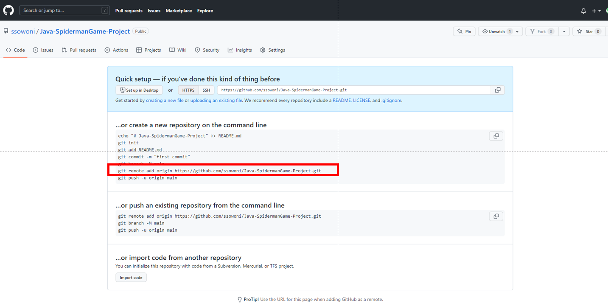
Task: Expand the Unwatch dropdown arrow
Action: click(x=517, y=31)
